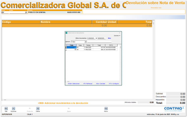The image size is (187, 117).
Task: Close the Seleccione el documento dialog
Action: click(x=120, y=33)
